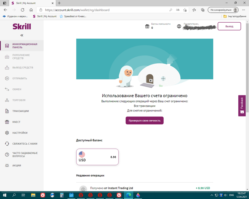
Task: Select the USD balance card
Action: 97,157
